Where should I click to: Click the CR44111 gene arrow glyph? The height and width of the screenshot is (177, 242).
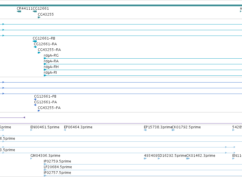pyautogui.click(x=19, y=11)
